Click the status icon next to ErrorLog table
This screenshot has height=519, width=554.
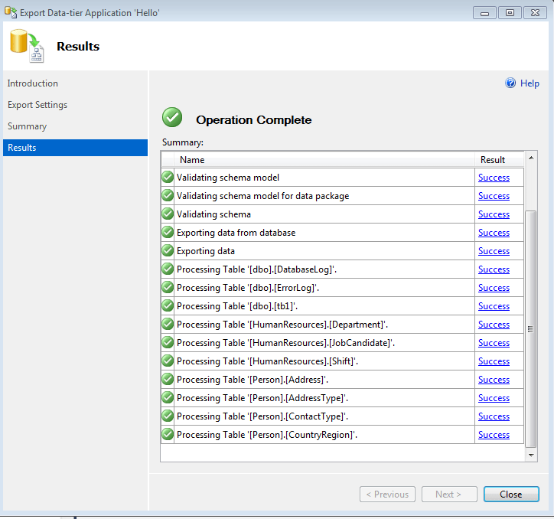point(168,288)
